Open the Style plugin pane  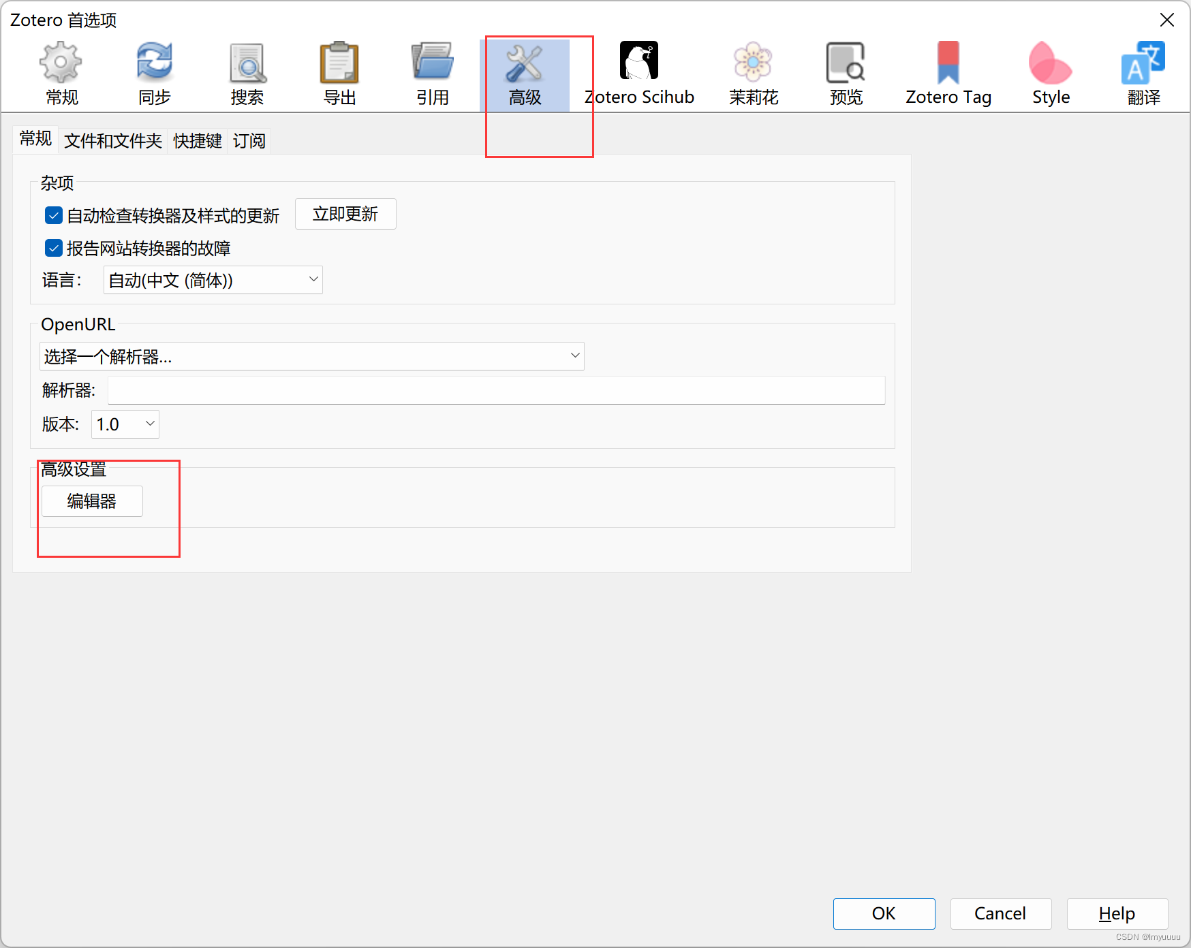click(1051, 74)
